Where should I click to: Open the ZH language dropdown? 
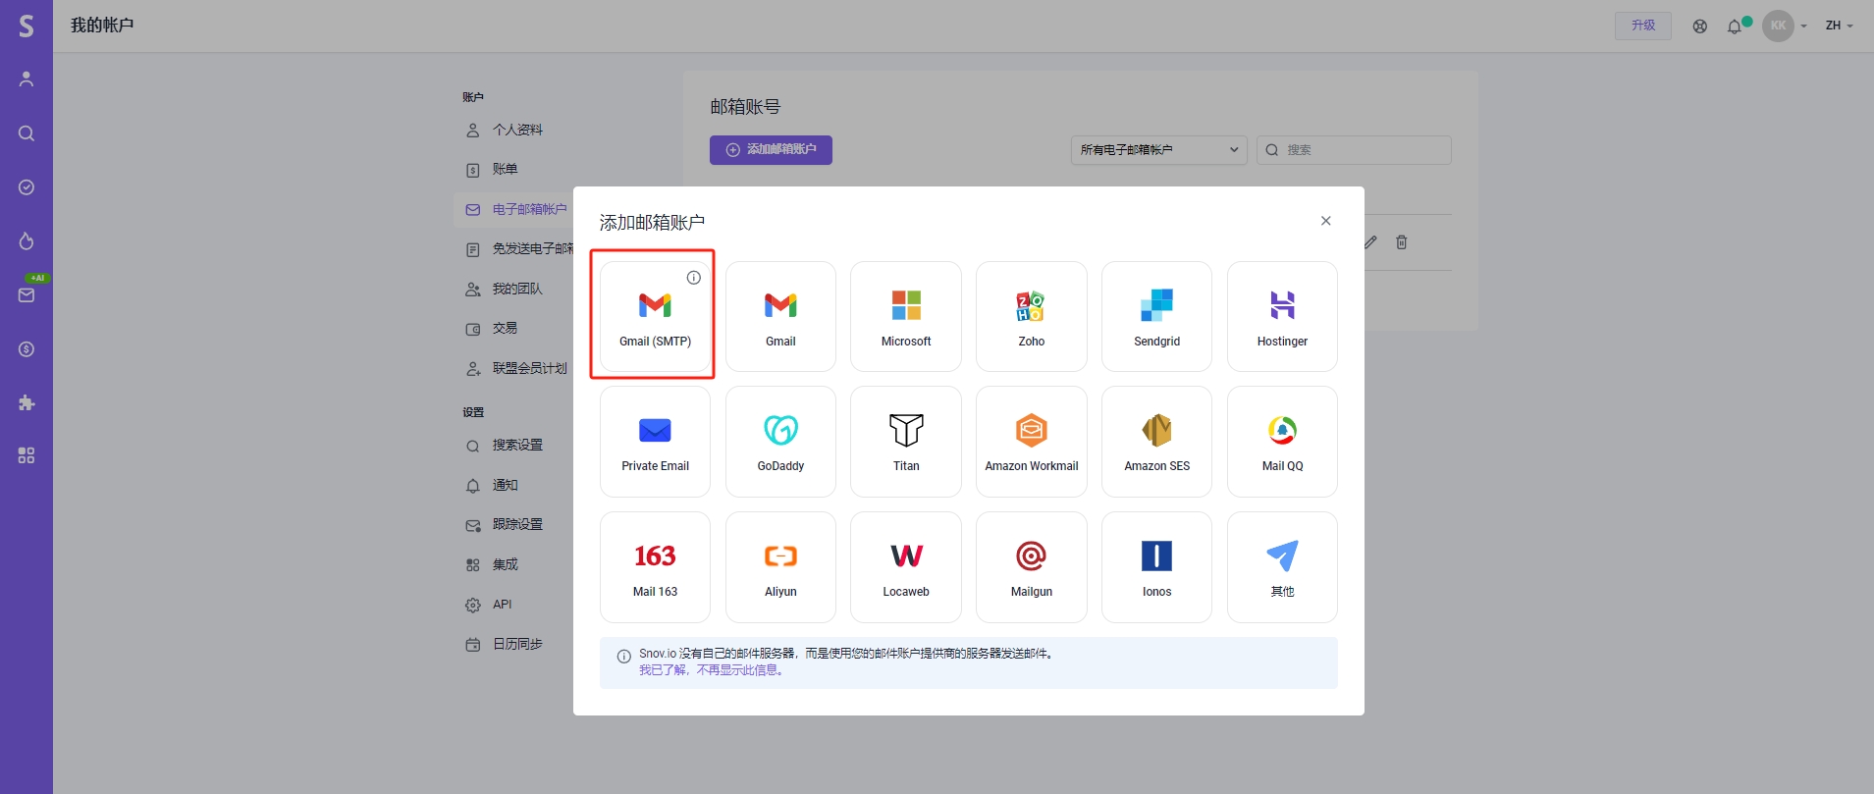(x=1839, y=26)
